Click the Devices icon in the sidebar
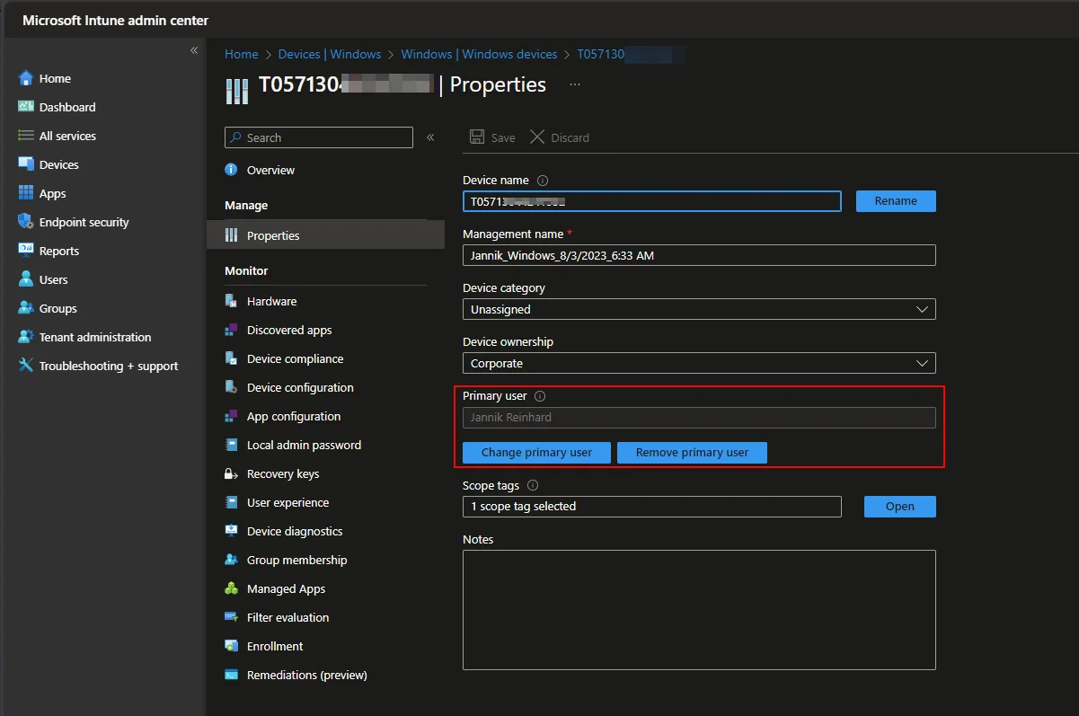 pos(25,164)
